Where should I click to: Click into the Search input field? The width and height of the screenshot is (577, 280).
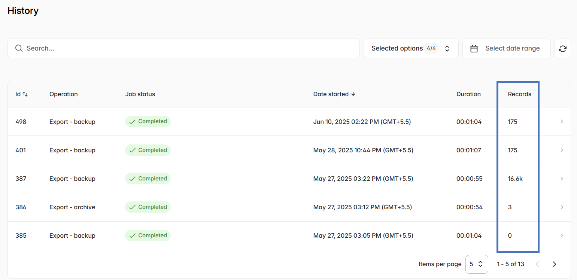tap(187, 49)
